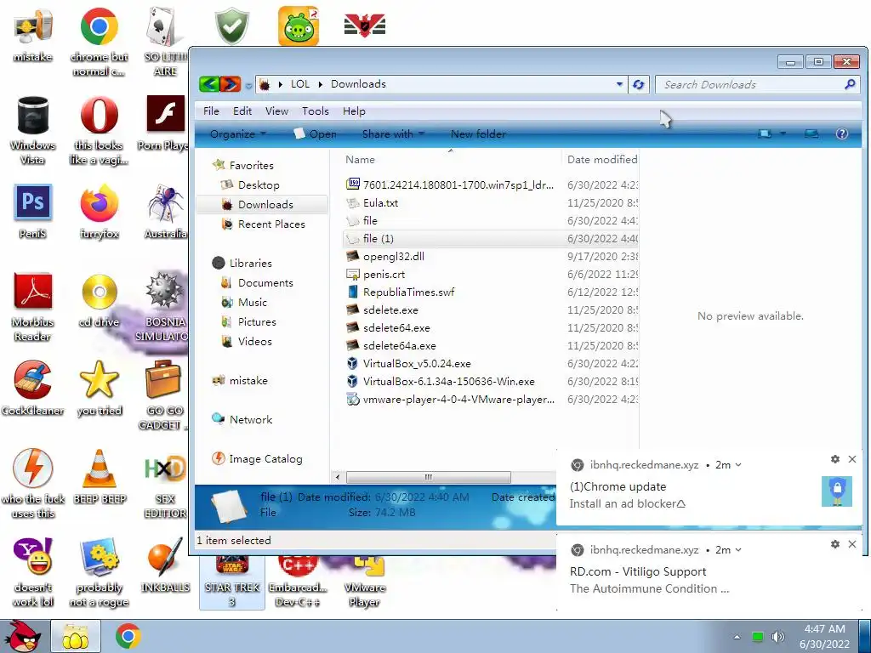Open the cd drive desktop icon
The image size is (871, 653).
pos(99,300)
